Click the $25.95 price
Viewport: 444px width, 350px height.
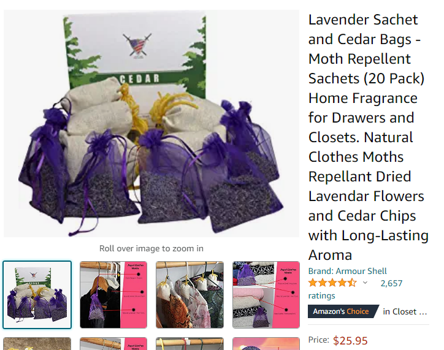tap(350, 341)
